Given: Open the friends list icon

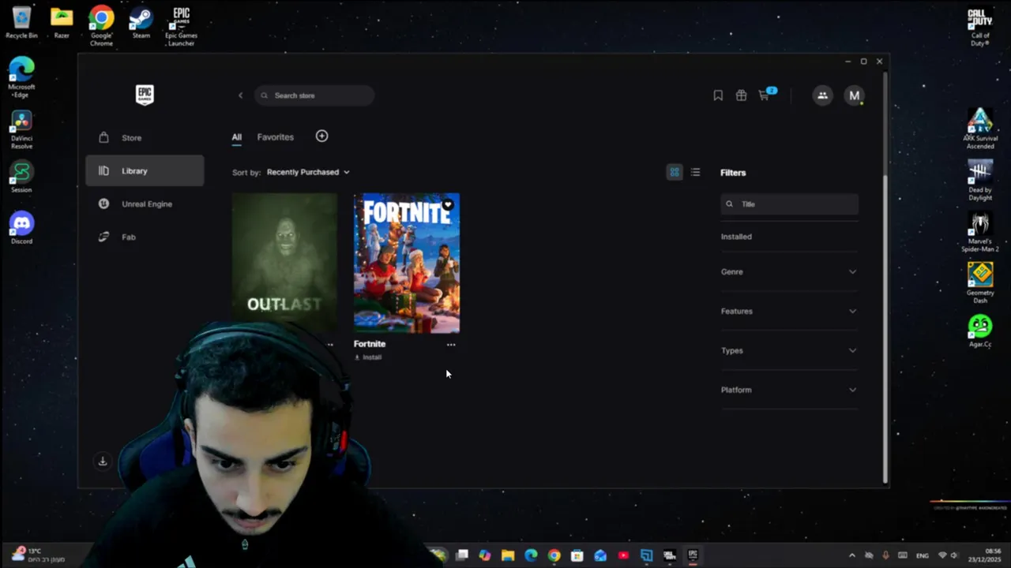Looking at the screenshot, I should point(822,95).
